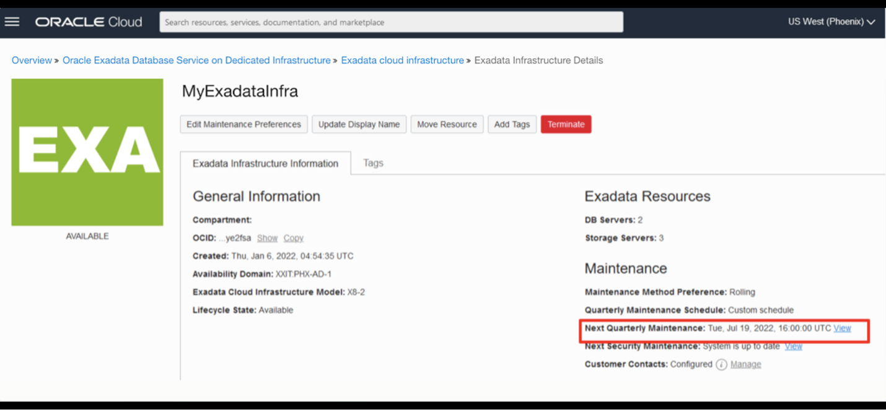Click the OCID value '...ye2fsa'
886x412 pixels.
coord(235,238)
